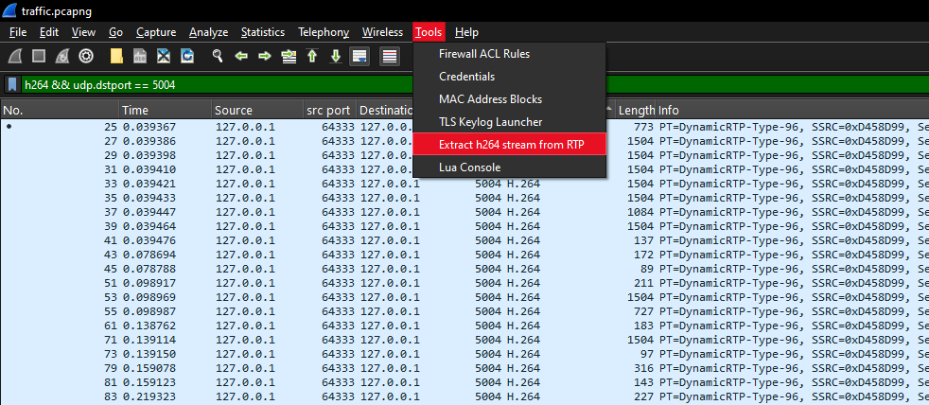Toggle packet list colorize rules button
This screenshot has height=405, width=929.
[389, 57]
